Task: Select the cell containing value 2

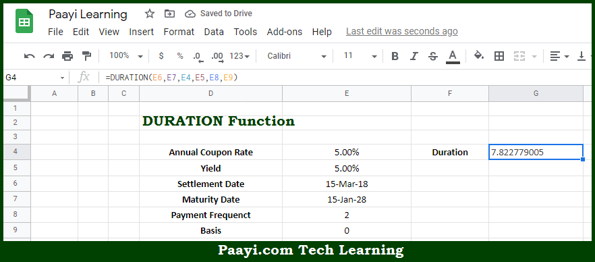Action: click(x=347, y=215)
